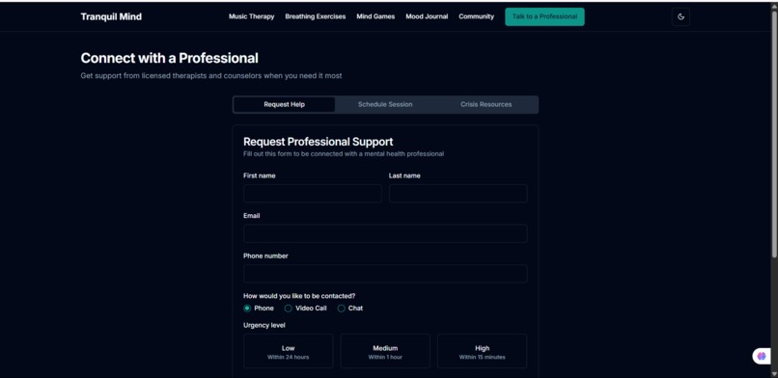
Task: Click into the Email field
Action: (385, 233)
